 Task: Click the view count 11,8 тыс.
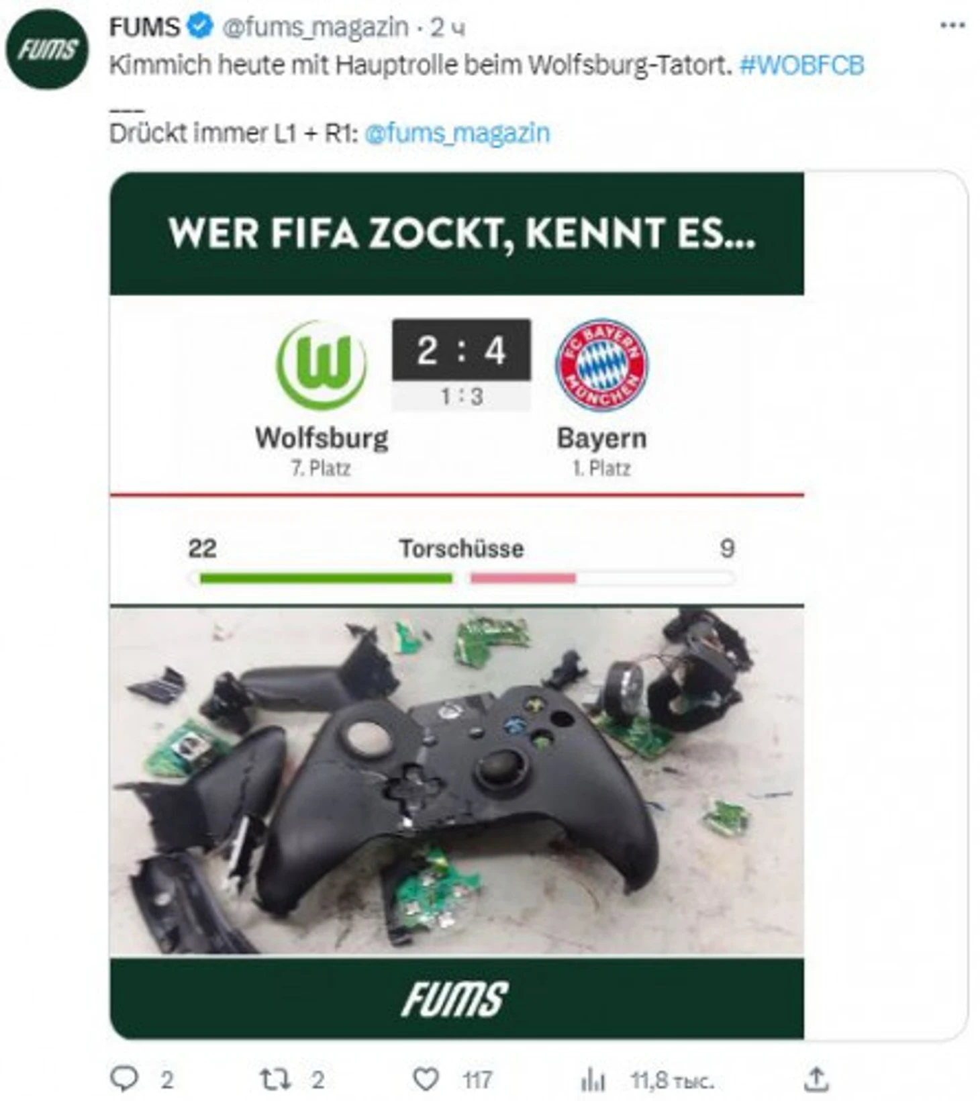[673, 1080]
